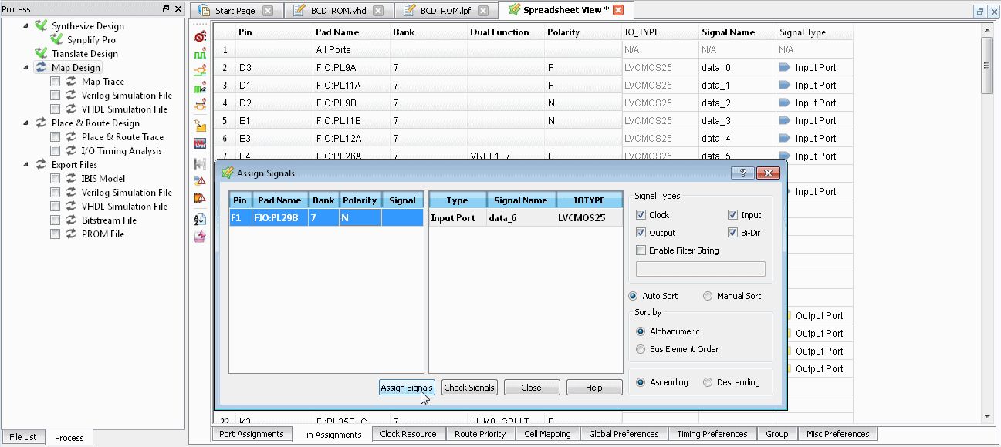Click the A-Z sort toolbar icon
Image resolution: width=1001 pixels, height=447 pixels.
[200, 219]
